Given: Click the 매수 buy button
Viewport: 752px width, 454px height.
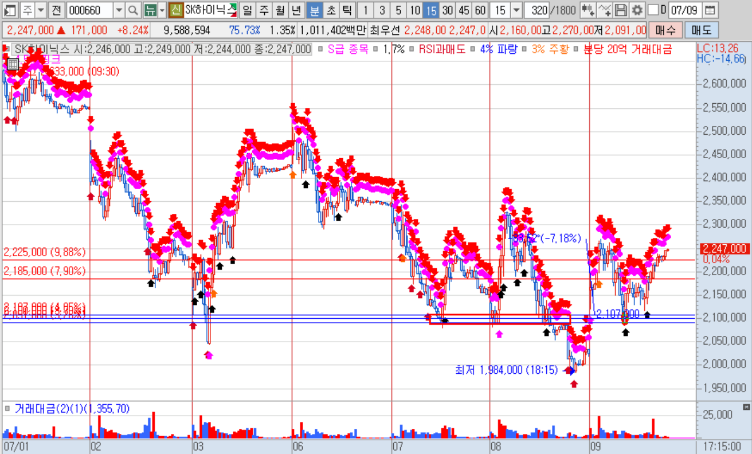Looking at the screenshot, I should coord(665,30).
